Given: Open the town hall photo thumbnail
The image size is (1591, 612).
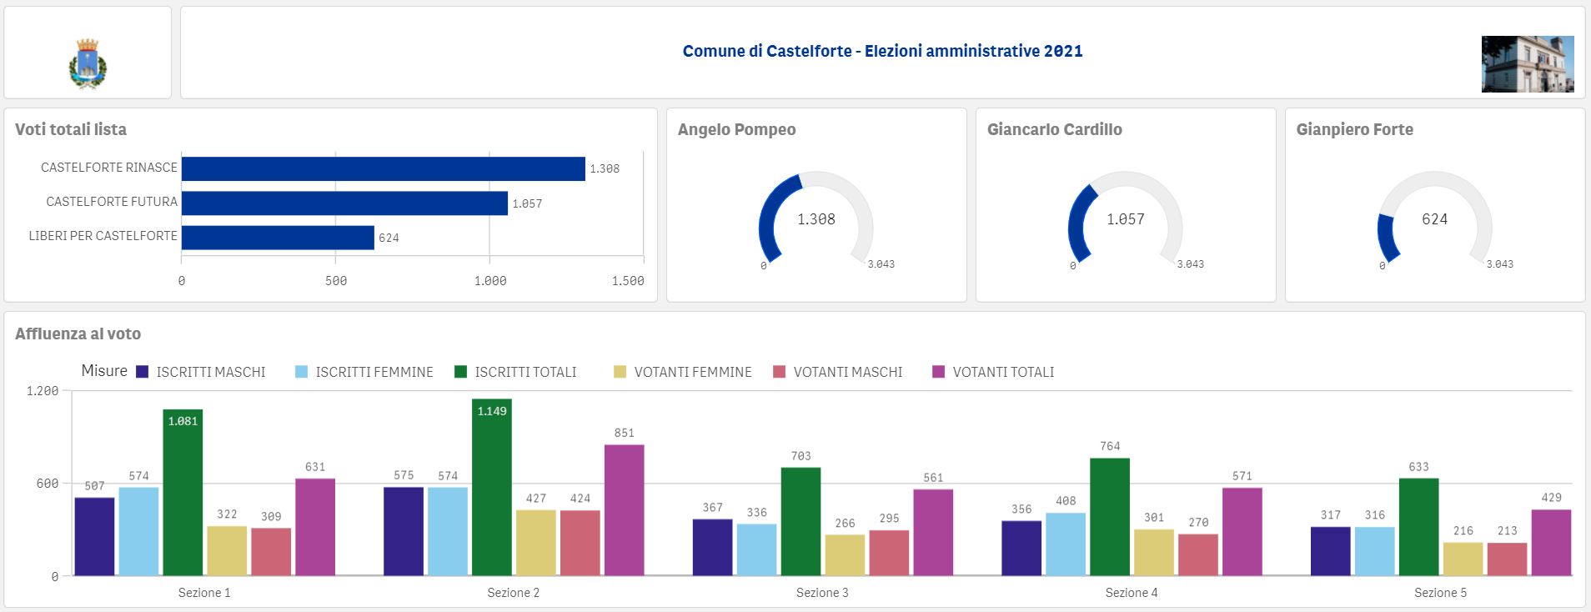Looking at the screenshot, I should [1528, 64].
